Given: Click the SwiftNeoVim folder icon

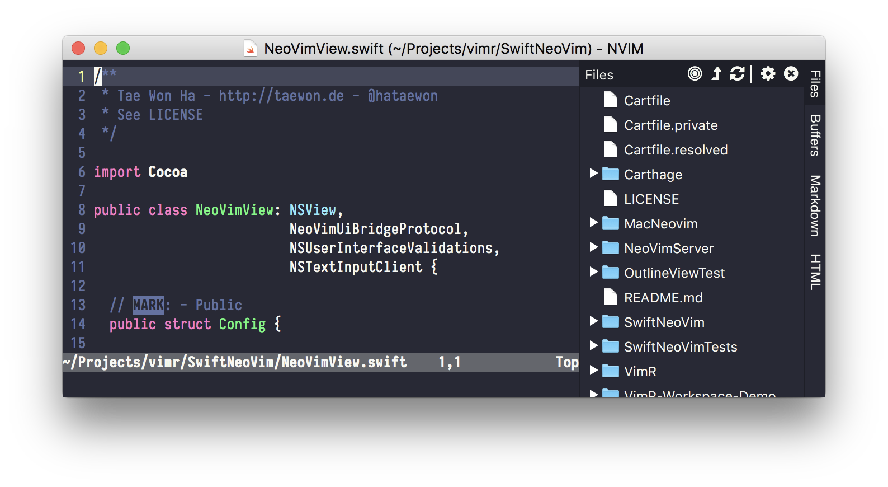Looking at the screenshot, I should pyautogui.click(x=611, y=322).
